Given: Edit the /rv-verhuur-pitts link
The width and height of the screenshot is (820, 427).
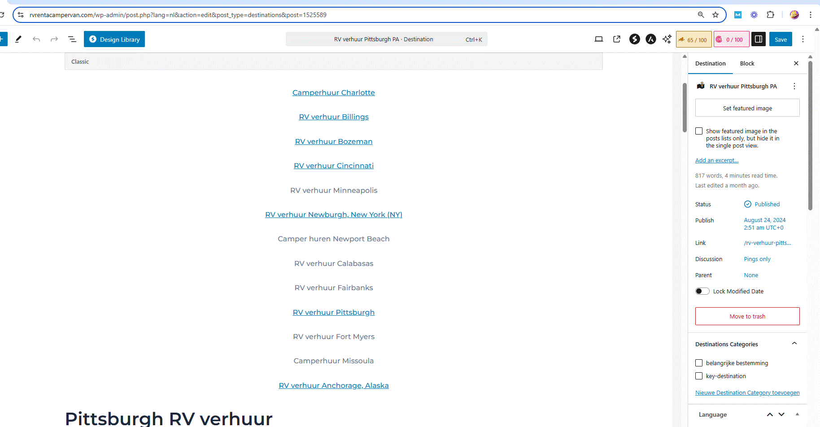Looking at the screenshot, I should [768, 243].
